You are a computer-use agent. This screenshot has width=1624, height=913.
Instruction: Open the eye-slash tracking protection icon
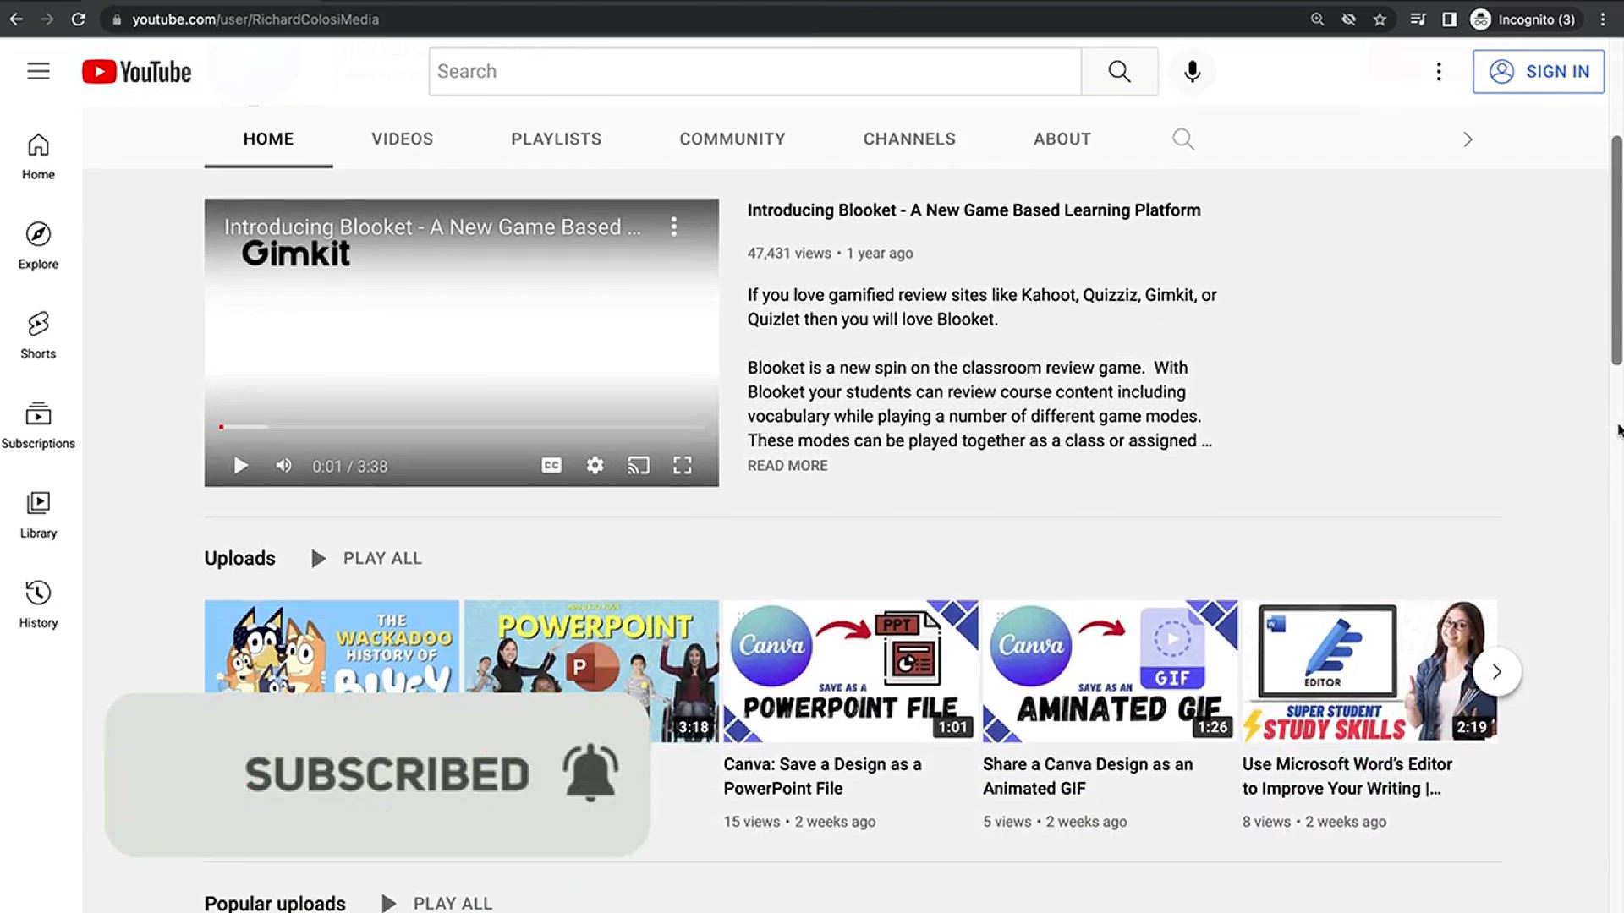(1348, 19)
